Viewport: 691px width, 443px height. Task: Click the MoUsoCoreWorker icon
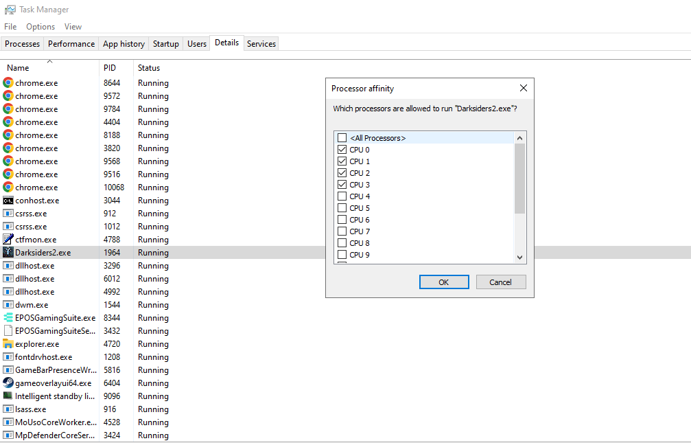pyautogui.click(x=8, y=422)
